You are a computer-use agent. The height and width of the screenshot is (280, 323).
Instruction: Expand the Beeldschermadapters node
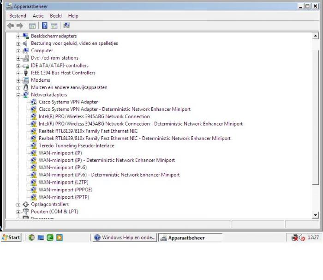click(x=18, y=37)
